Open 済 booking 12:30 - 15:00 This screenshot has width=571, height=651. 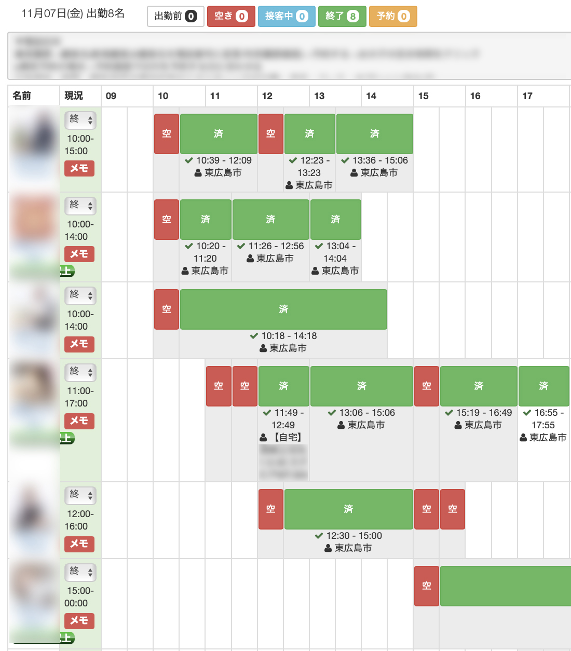tap(349, 509)
